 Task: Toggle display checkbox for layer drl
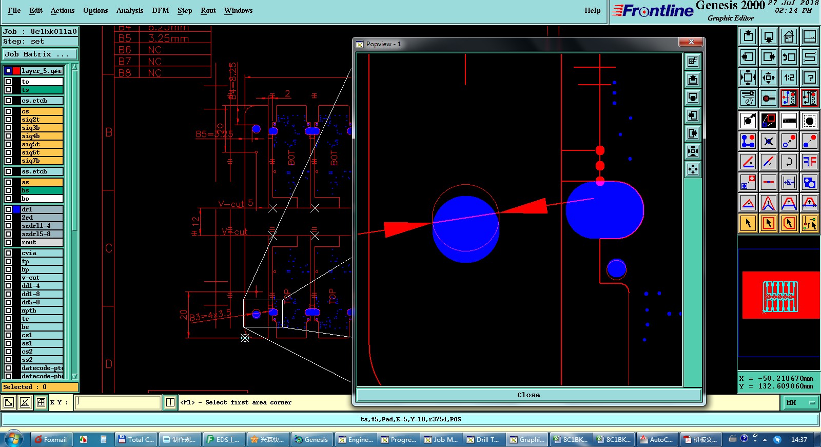tap(8, 209)
